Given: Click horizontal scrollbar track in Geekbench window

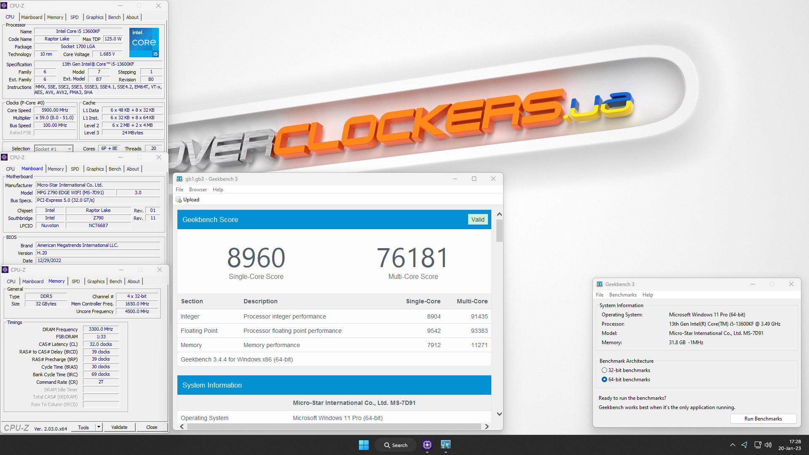Looking at the screenshot, I should (x=334, y=426).
